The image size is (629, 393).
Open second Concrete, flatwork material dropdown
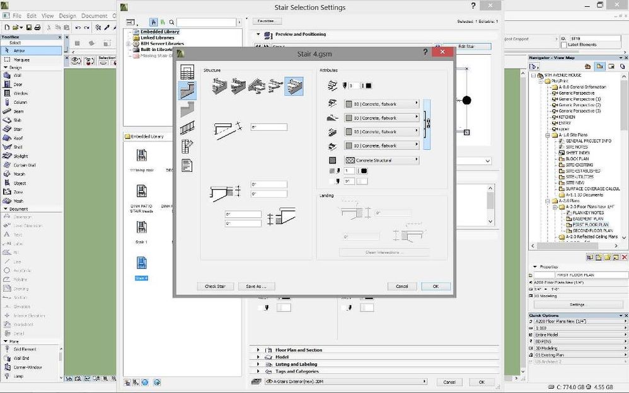(381, 118)
